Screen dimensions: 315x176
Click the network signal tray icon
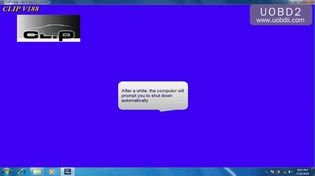click(284, 172)
